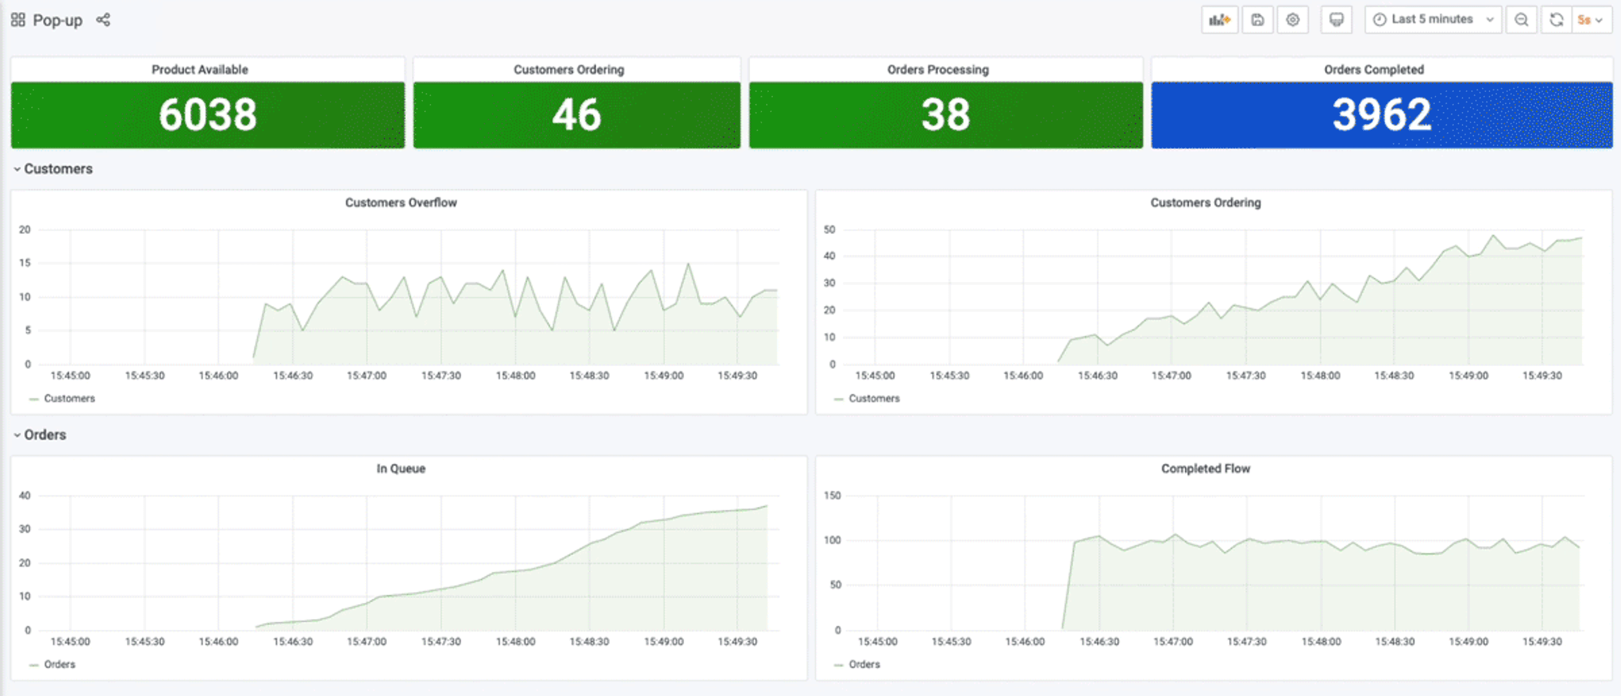
Task: Click the Add panel icon
Action: tap(1219, 20)
